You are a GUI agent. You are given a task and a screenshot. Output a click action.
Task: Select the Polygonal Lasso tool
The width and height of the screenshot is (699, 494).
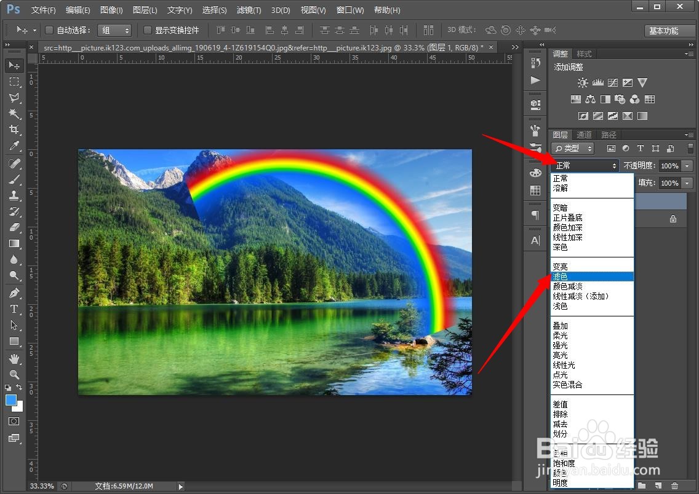click(14, 98)
